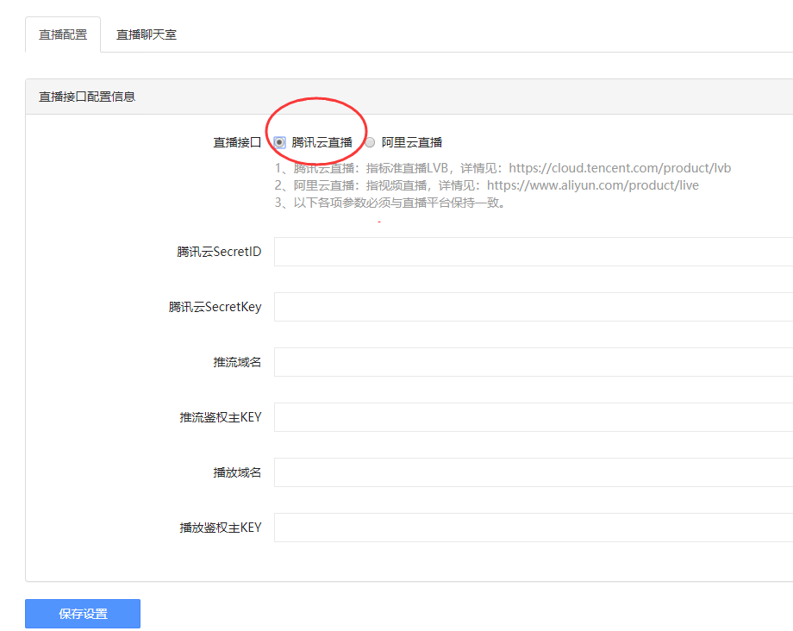Switch to the 直播配置 tab
The height and width of the screenshot is (631, 793).
(x=63, y=34)
